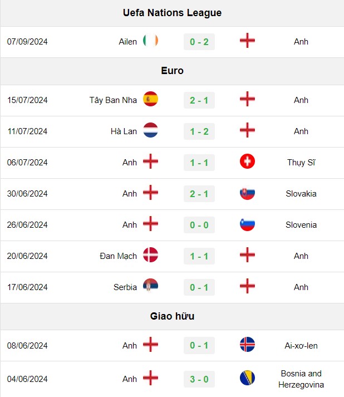Click the Netherlands flag icon
Image resolution: width=344 pixels, height=397 pixels.
(x=150, y=130)
